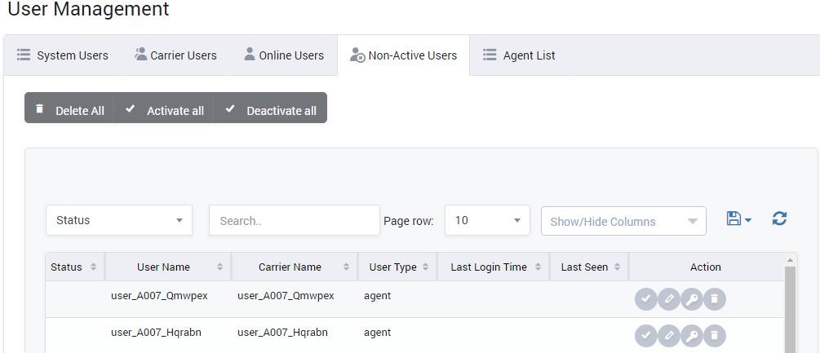Image resolution: width=820 pixels, height=353 pixels.
Task: Click edit pencil icon for user_A007_Qmwpex
Action: [669, 299]
